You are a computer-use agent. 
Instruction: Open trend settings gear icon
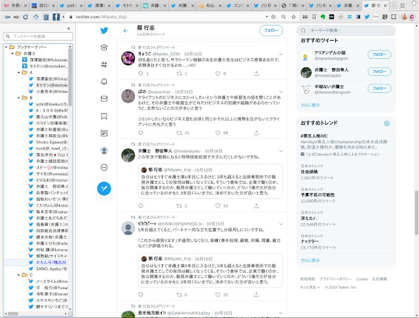(x=387, y=124)
